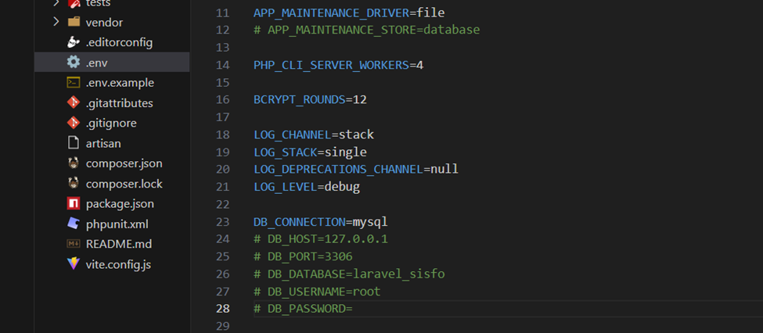Click the .editorconfig file icon
Screen dimensions: 763x333
click(74, 42)
